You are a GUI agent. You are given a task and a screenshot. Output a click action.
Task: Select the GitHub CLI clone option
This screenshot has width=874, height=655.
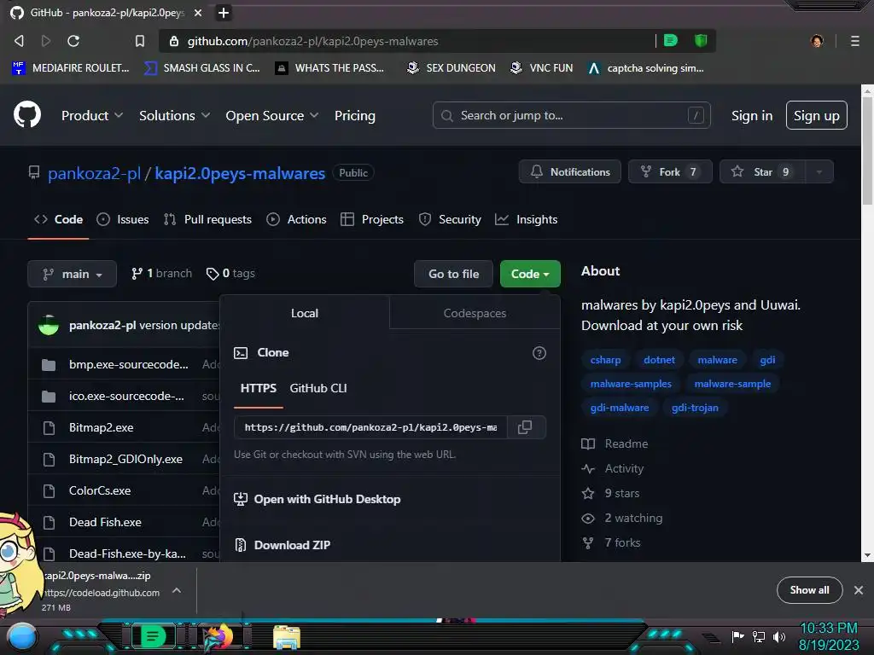tap(318, 388)
